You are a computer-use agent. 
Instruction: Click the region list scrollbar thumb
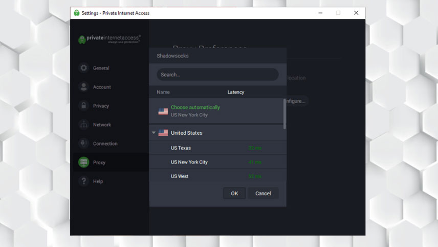point(284,114)
